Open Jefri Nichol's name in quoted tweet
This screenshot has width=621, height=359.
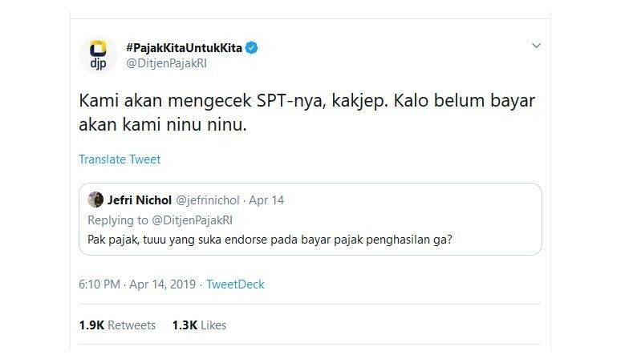[140, 200]
